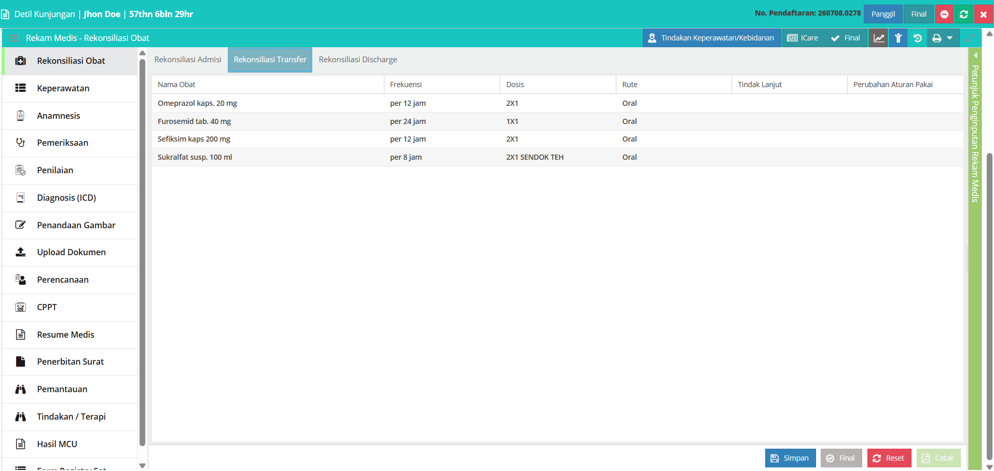
Task: Click the ICare button
Action: pos(803,38)
